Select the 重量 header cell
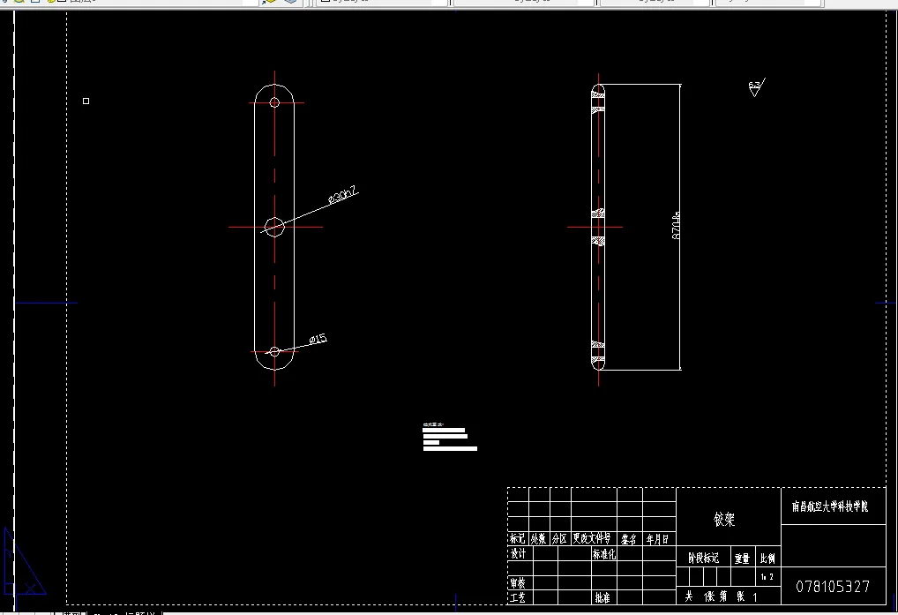This screenshot has width=898, height=615. click(742, 559)
